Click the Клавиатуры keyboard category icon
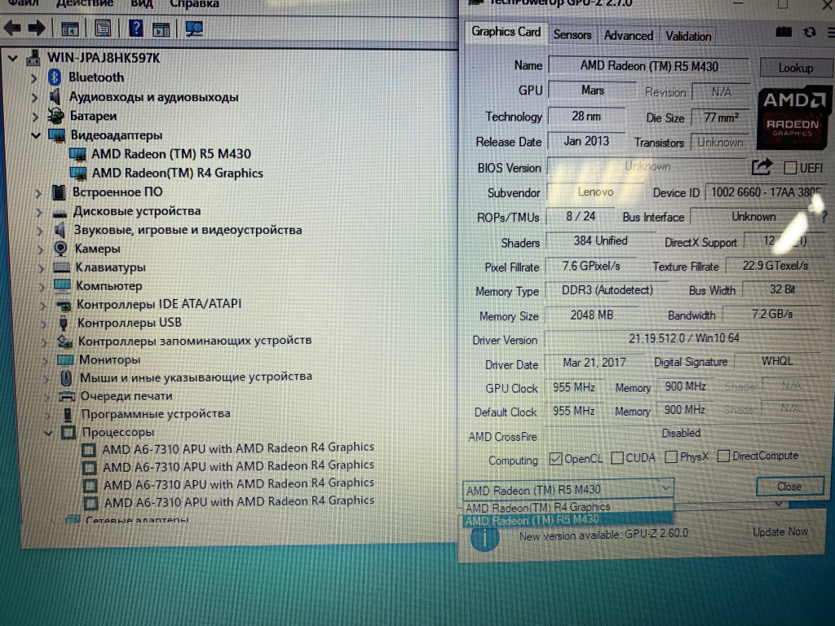The image size is (835, 626). (61, 267)
